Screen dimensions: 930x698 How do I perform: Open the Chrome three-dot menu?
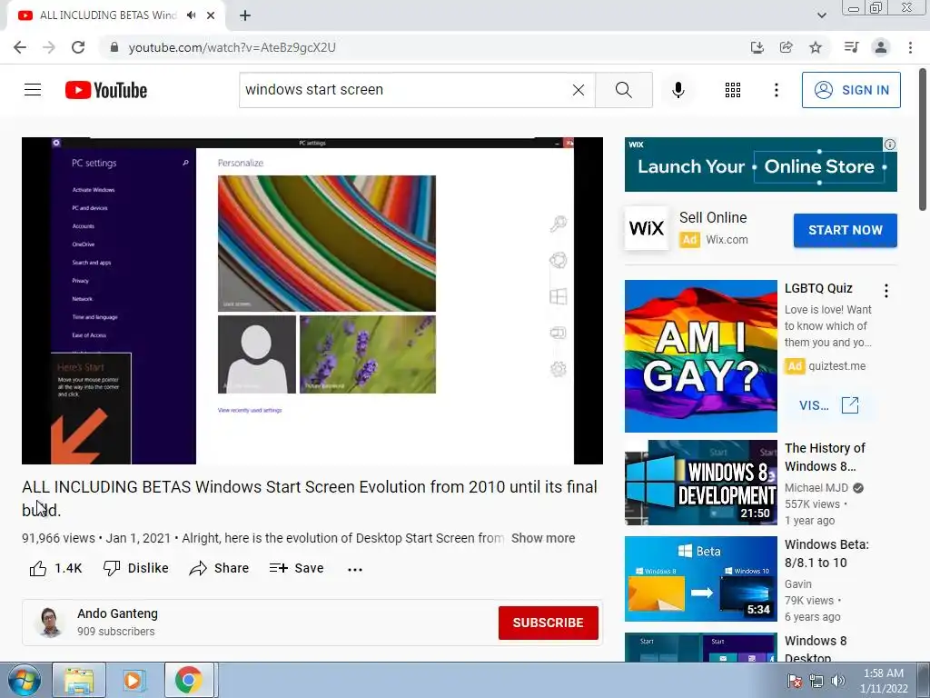click(x=910, y=47)
